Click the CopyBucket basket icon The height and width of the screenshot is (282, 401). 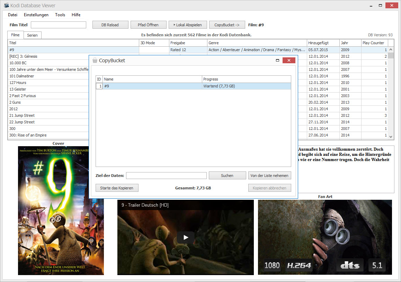click(95, 60)
